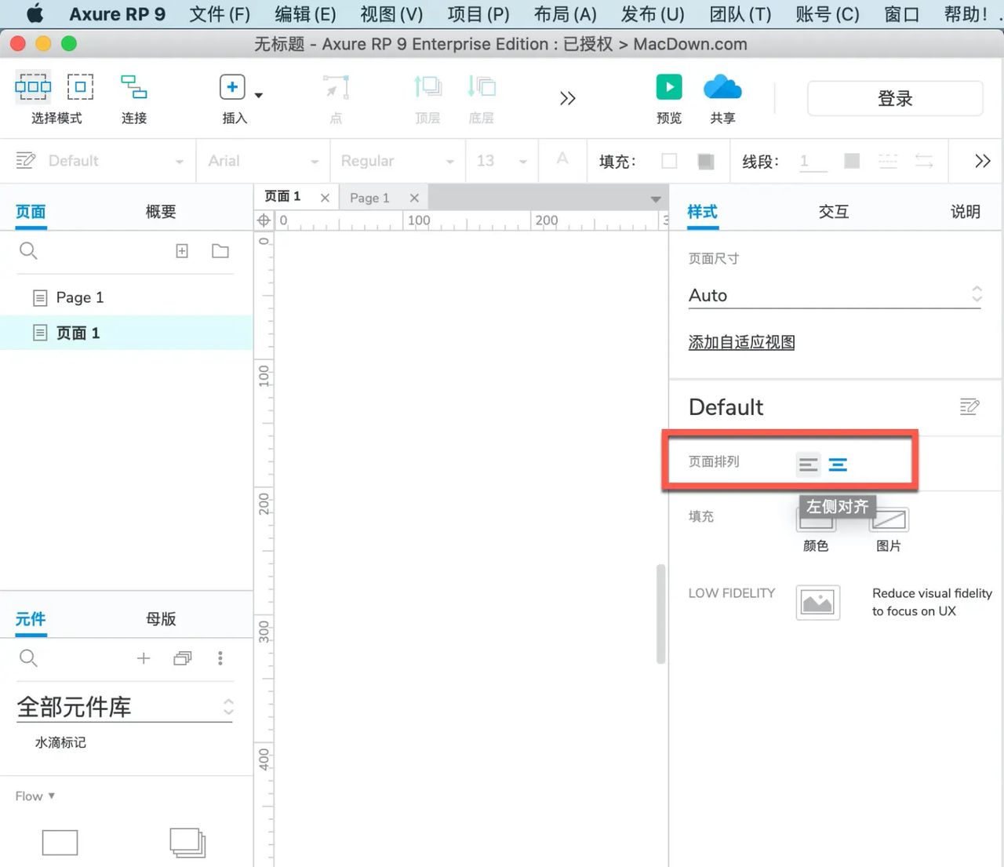Toggle the LOW FIDELITY image button
The height and width of the screenshot is (867, 1004).
tap(817, 603)
